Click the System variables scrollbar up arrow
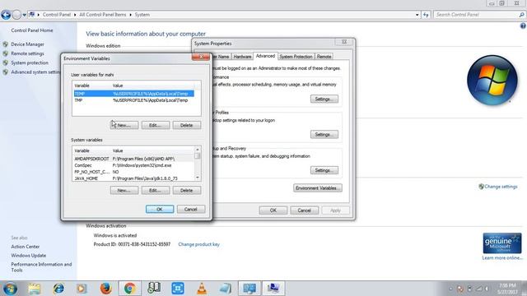 point(198,150)
